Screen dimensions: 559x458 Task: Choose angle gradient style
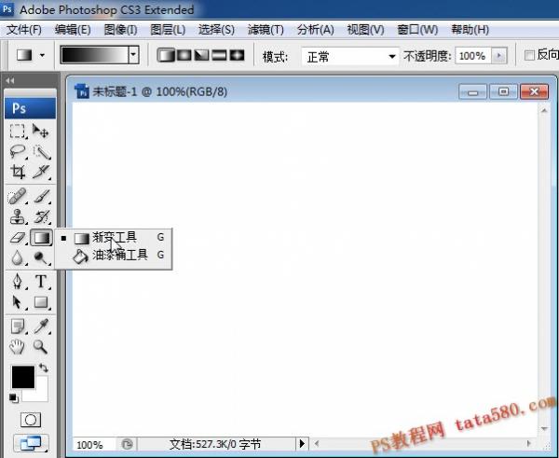pyautogui.click(x=201, y=55)
